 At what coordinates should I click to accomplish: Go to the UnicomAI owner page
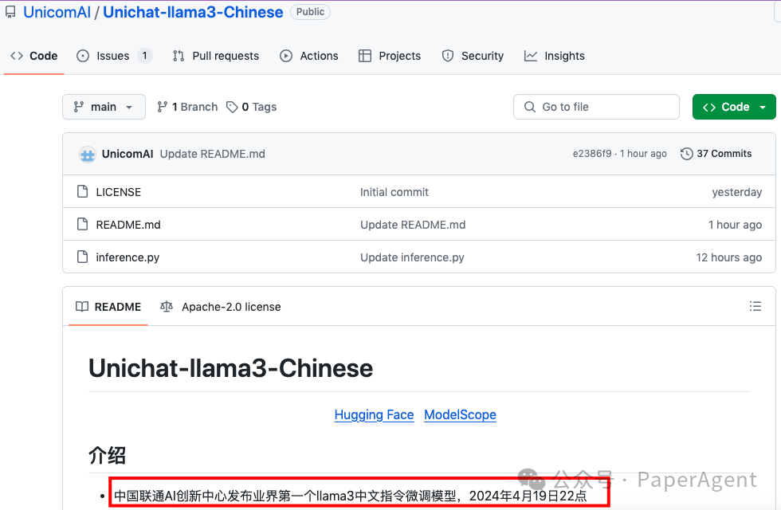point(57,12)
